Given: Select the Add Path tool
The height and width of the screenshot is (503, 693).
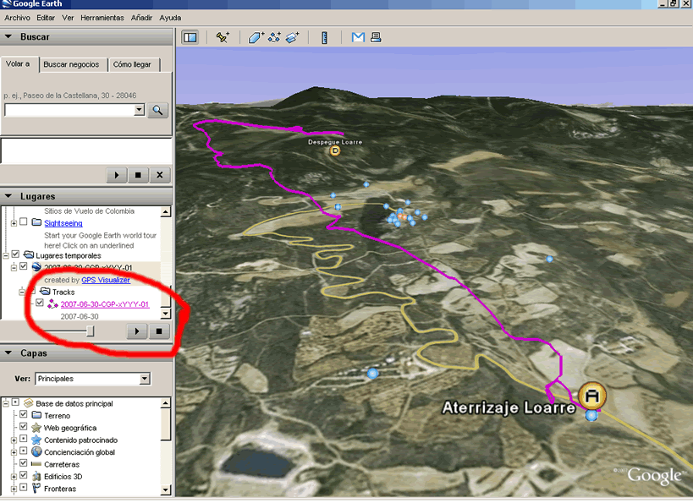Looking at the screenshot, I should pyautogui.click(x=274, y=37).
